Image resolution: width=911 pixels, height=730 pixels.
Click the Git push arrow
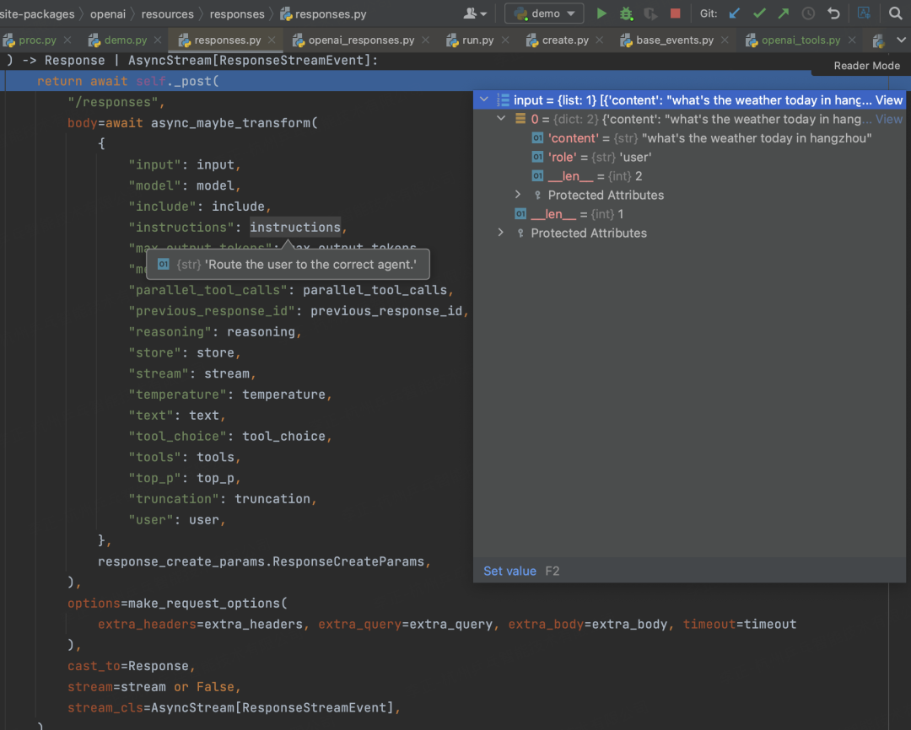point(784,13)
